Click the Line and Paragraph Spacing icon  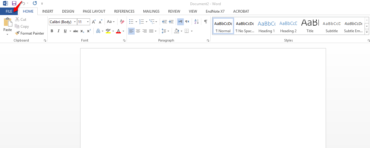pos(164,31)
